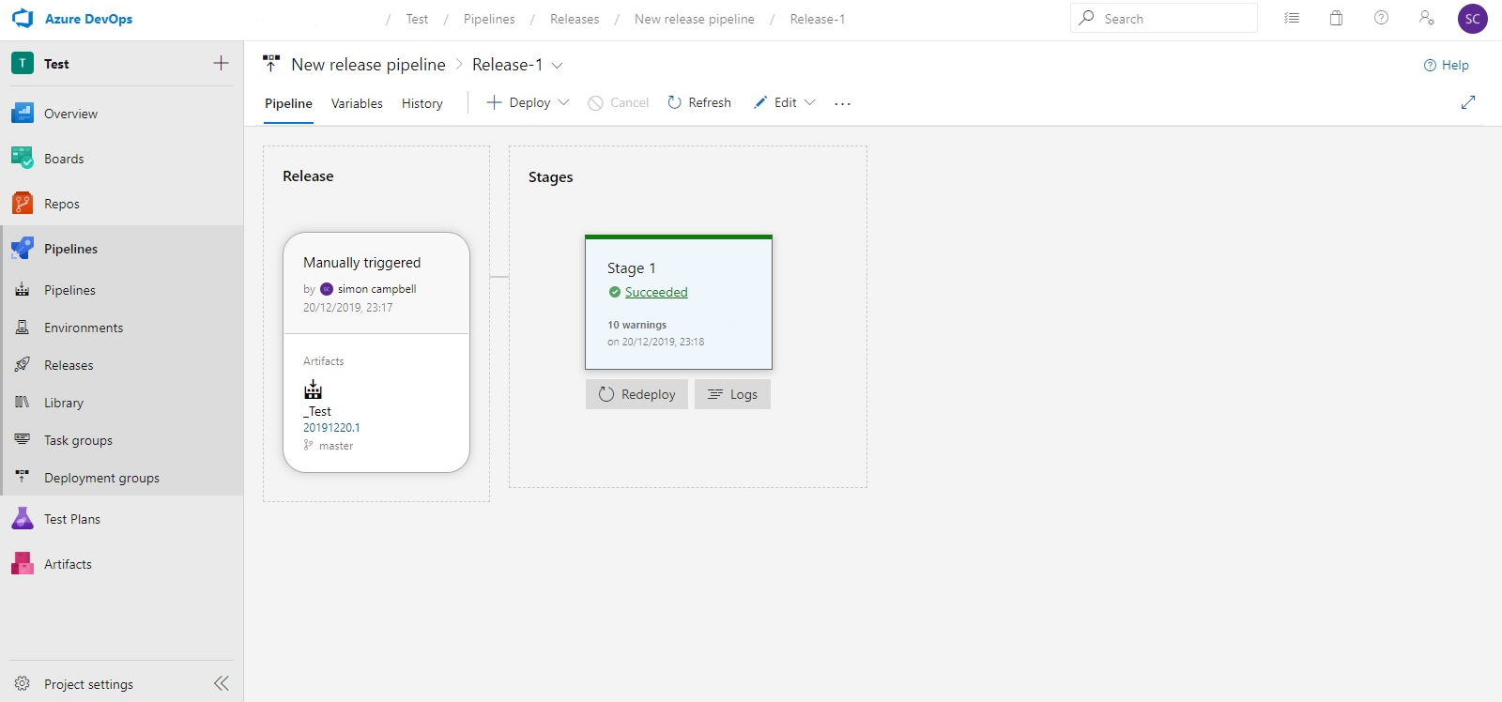Select the Stage 1 card
The width and height of the screenshot is (1502, 702).
679,302
